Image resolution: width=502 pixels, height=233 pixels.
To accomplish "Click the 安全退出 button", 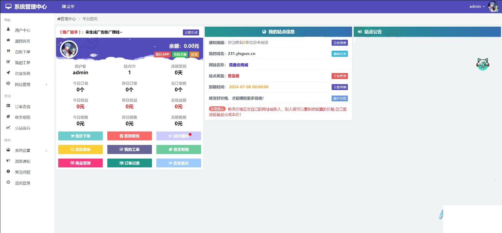I will [179, 163].
